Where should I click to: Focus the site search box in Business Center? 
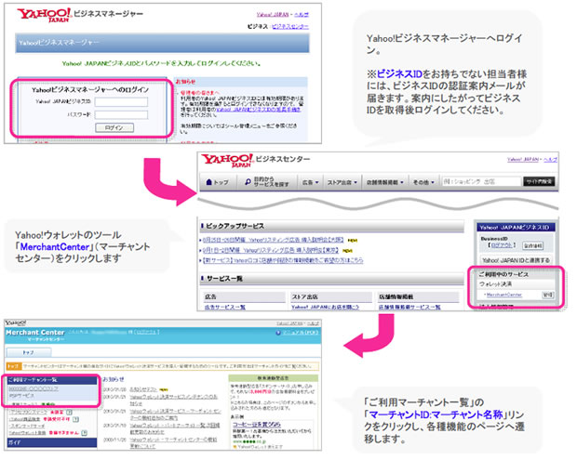tap(481, 181)
